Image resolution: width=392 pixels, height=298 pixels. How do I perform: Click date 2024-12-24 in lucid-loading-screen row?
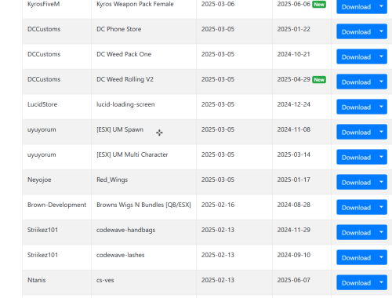click(294, 104)
